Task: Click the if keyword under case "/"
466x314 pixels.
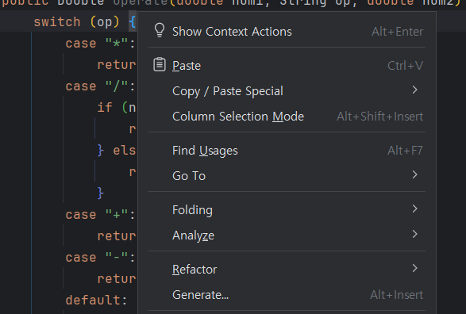Action: [x=105, y=107]
